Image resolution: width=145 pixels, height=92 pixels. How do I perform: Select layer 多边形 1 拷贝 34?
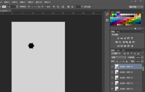tap(126, 83)
